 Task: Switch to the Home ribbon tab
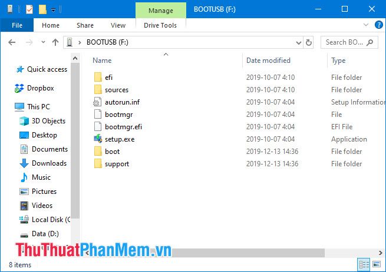(x=51, y=25)
